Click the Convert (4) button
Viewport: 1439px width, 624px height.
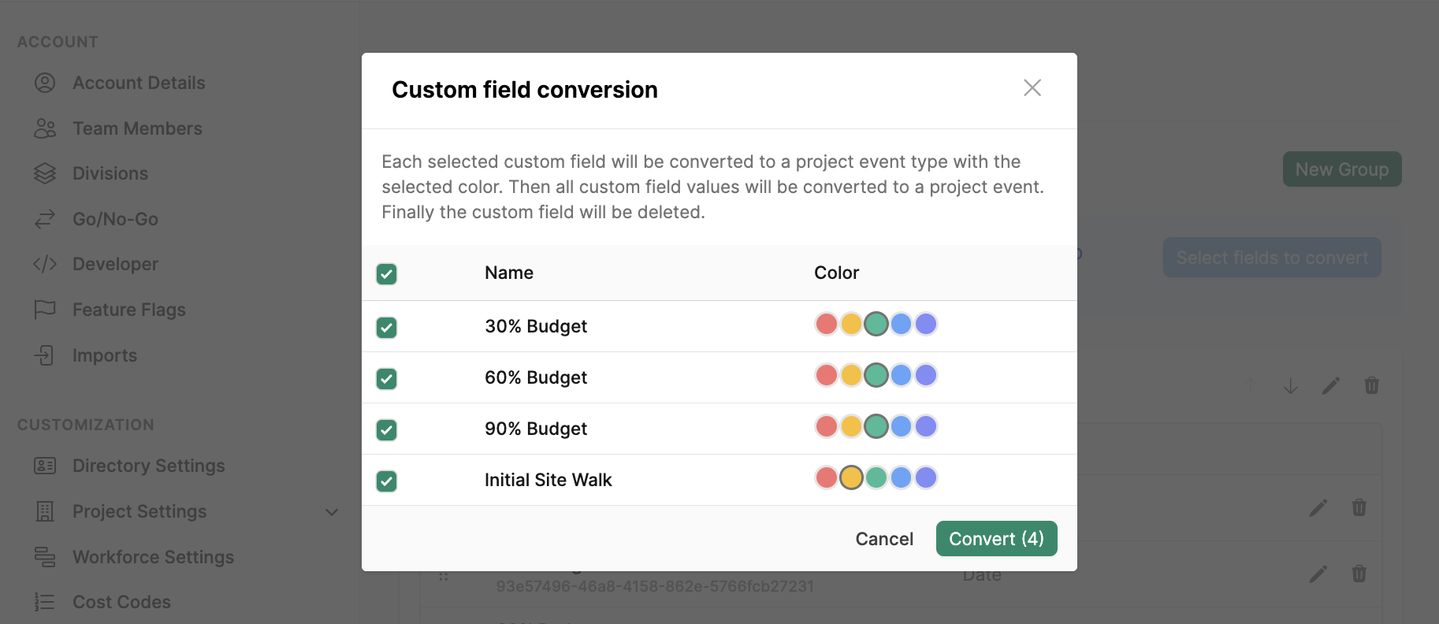tap(996, 539)
